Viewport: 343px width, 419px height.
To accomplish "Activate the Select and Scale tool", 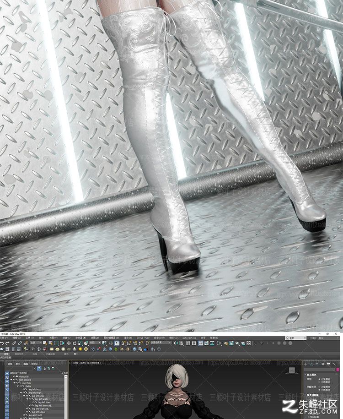I will click(80, 343).
